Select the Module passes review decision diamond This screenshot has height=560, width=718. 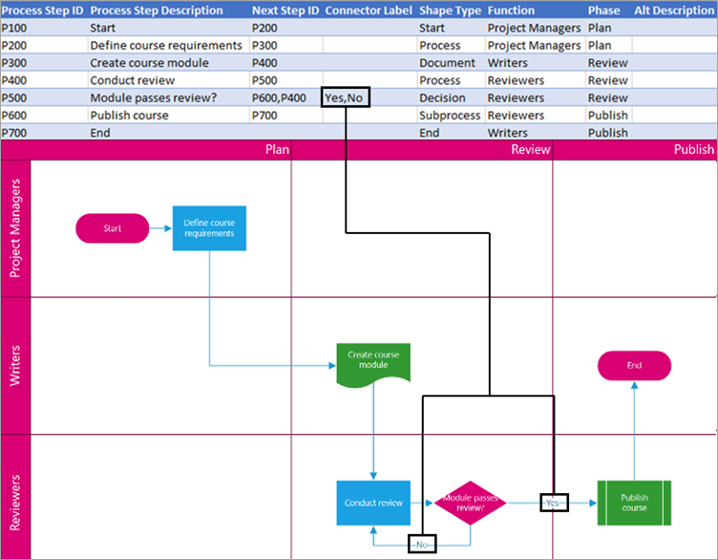(470, 502)
